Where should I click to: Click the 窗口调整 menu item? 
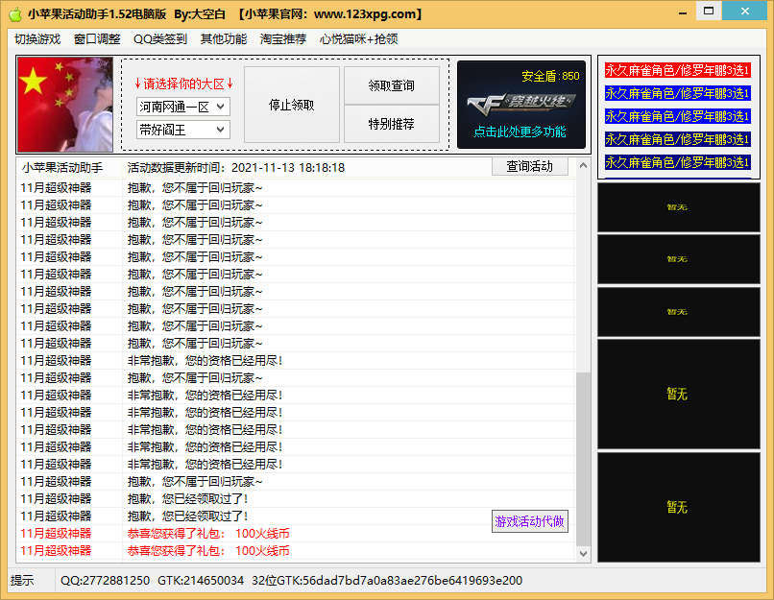98,39
